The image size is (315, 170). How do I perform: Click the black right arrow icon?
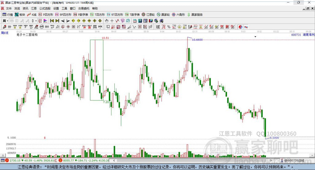[68, 21]
